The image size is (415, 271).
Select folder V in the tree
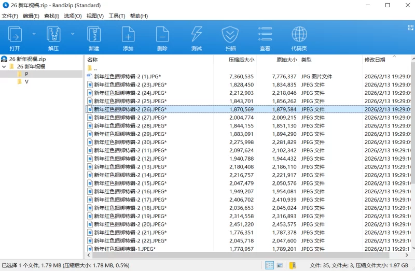26,82
